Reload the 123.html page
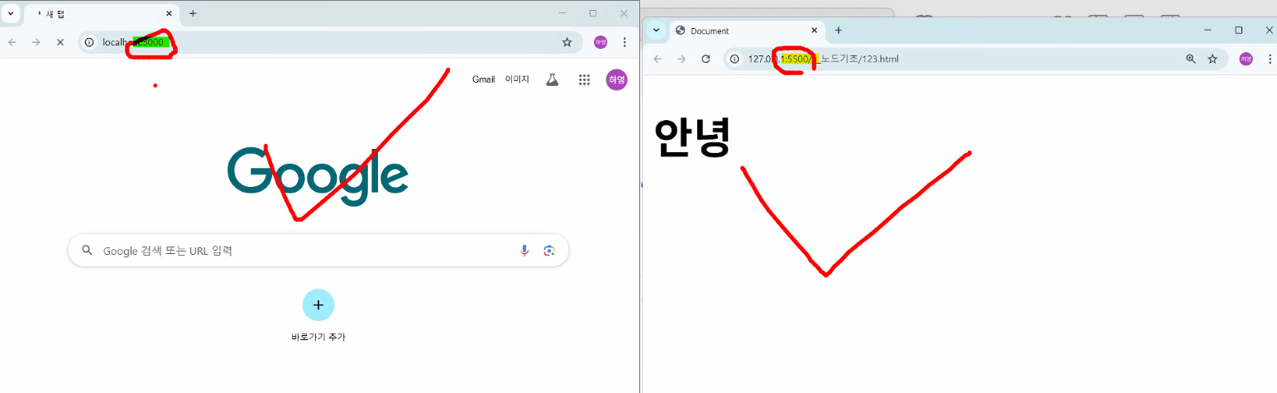Screen dimensions: 1277x393 [705, 59]
